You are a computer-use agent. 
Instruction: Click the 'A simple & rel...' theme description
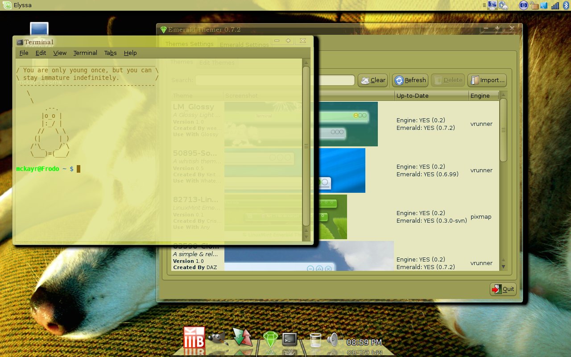point(195,254)
